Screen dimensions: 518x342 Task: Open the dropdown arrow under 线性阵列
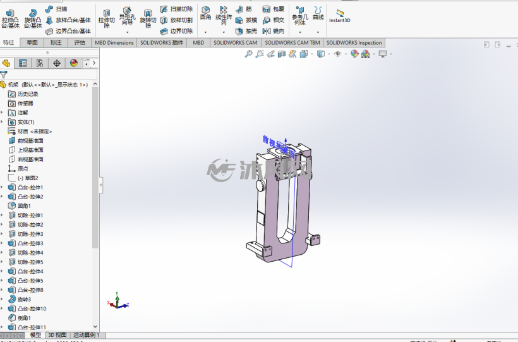[224, 32]
